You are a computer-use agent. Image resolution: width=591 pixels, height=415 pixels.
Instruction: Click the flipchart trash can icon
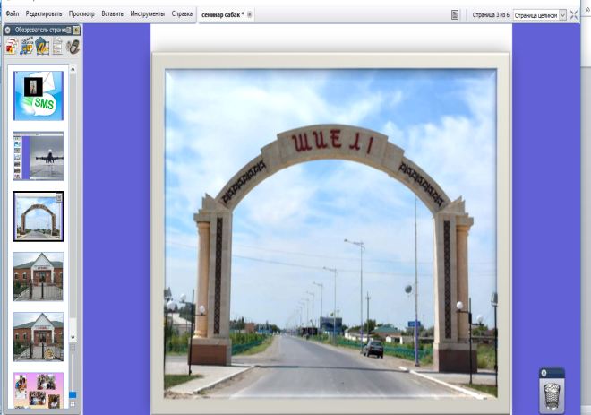coord(552,396)
